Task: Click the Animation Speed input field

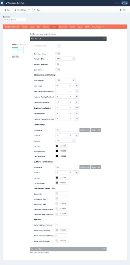Action: pyautogui.click(x=61, y=64)
